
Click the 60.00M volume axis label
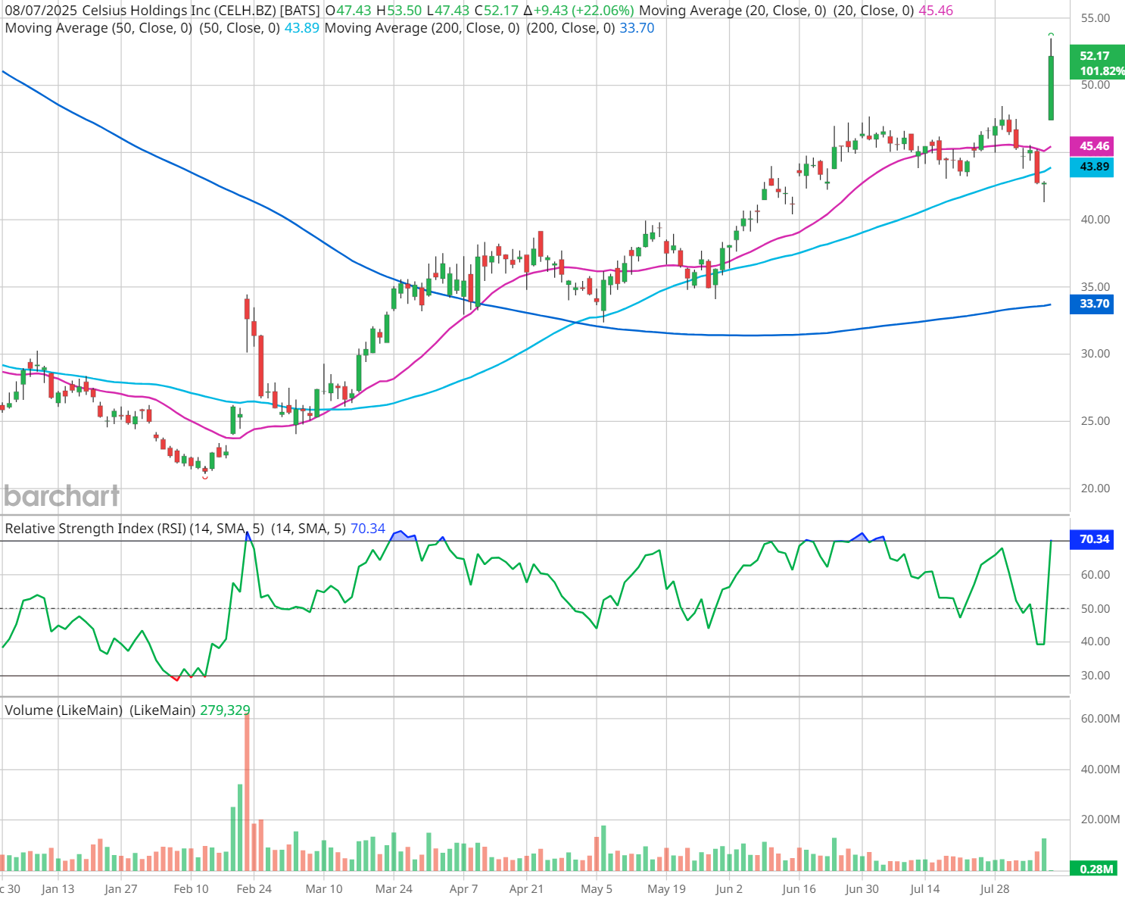(x=1100, y=719)
